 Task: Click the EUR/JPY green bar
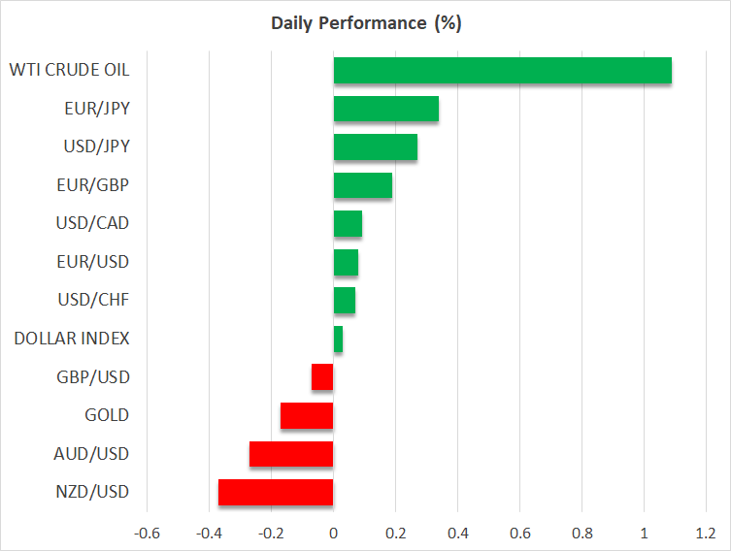point(385,109)
